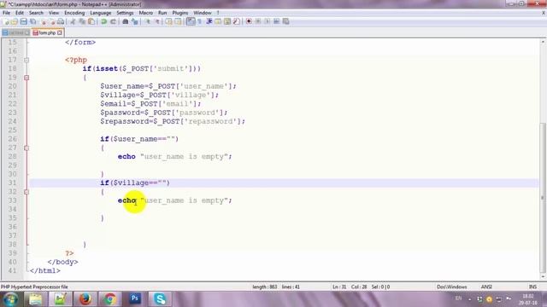Screen dimensions: 547x307
Task: Open the View menu
Action: point(53,13)
